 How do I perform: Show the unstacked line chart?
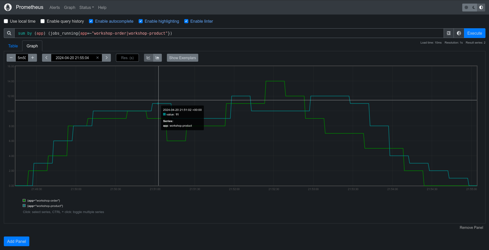click(148, 58)
